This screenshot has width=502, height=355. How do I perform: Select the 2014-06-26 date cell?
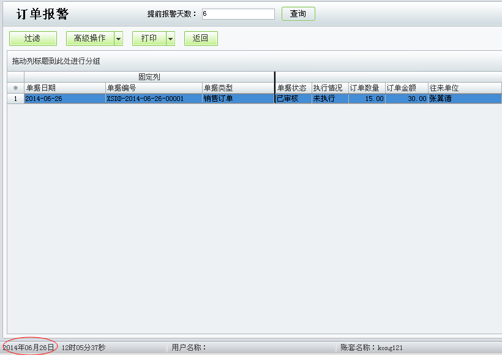(x=65, y=99)
